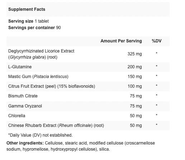Click the Other ingredients bold label
The height and width of the screenshot is (160, 185).
point(25,143)
